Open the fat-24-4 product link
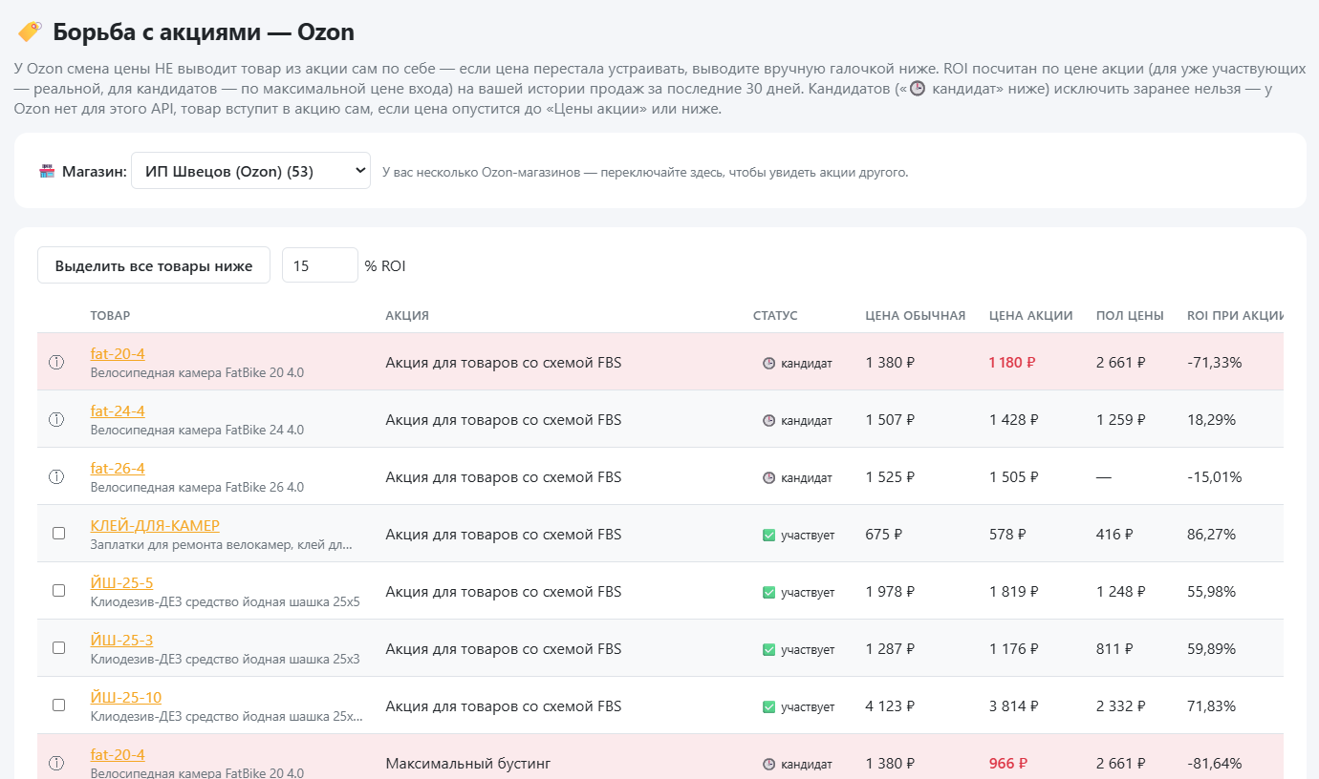Screen dimensions: 1319x779 coord(118,411)
